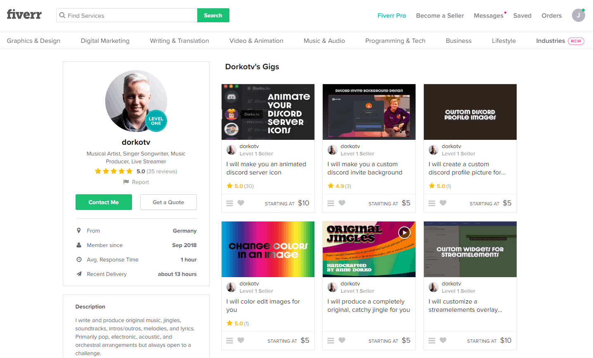This screenshot has height=358, width=593.
Task: Open the user avatar J icon
Action: (578, 15)
